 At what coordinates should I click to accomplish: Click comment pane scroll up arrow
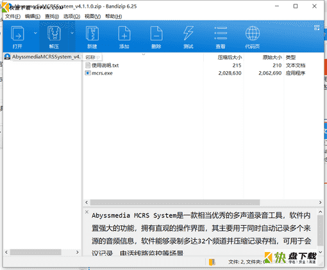coord(320,212)
